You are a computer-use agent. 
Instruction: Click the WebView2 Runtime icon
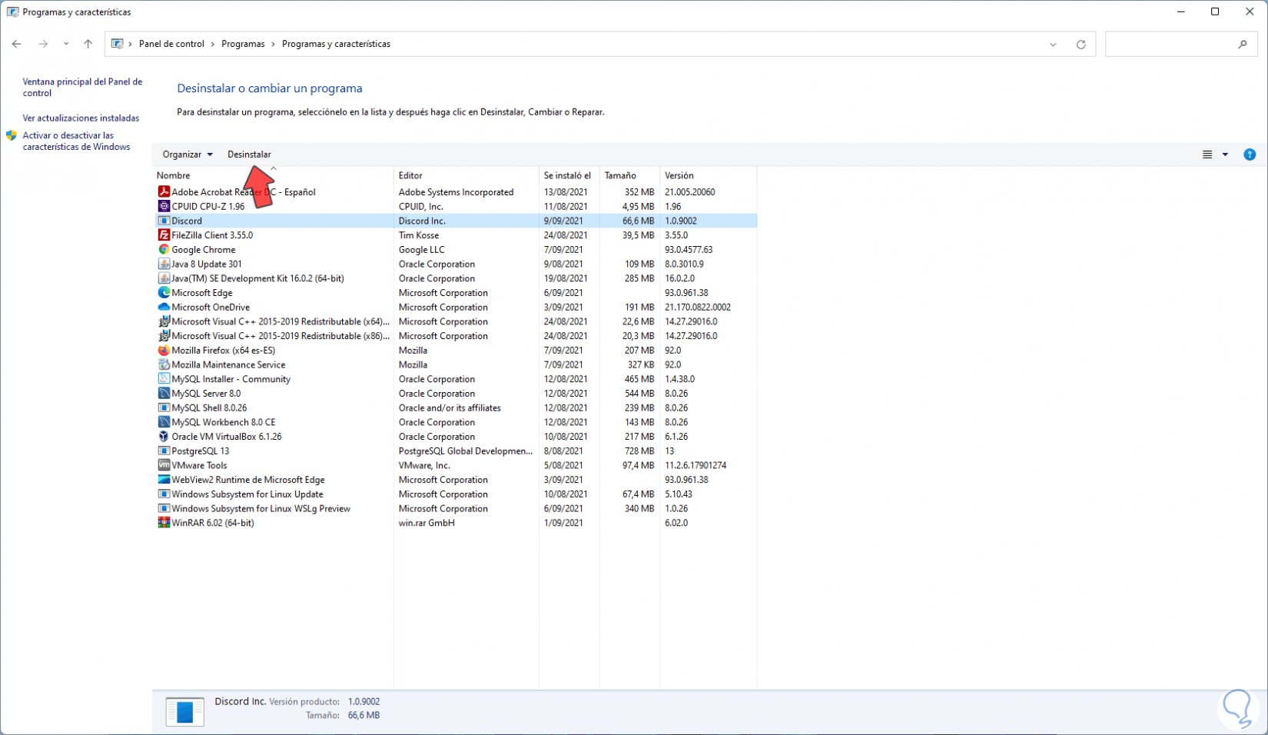[x=164, y=480]
